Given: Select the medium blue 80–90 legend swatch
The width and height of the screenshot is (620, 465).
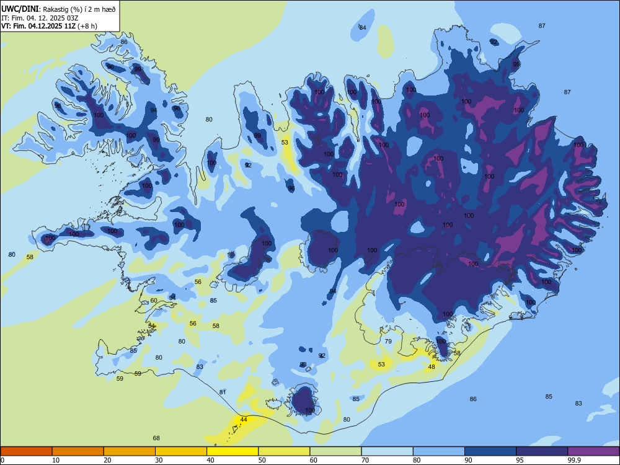Looking at the screenshot, I should (439, 451).
